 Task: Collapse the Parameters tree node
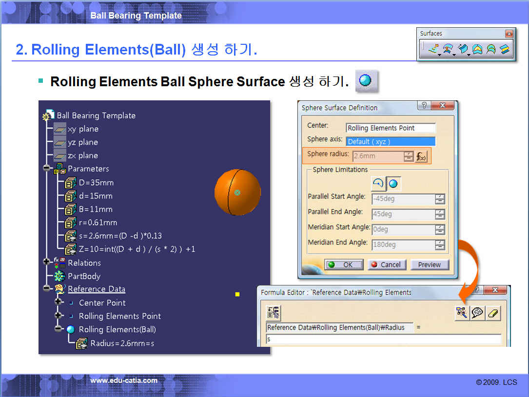47,169
